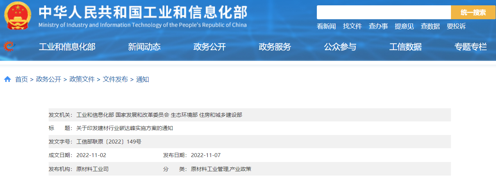Click the 发布机构 value 原材料工业司
The height and width of the screenshot is (182, 496).
click(93, 169)
